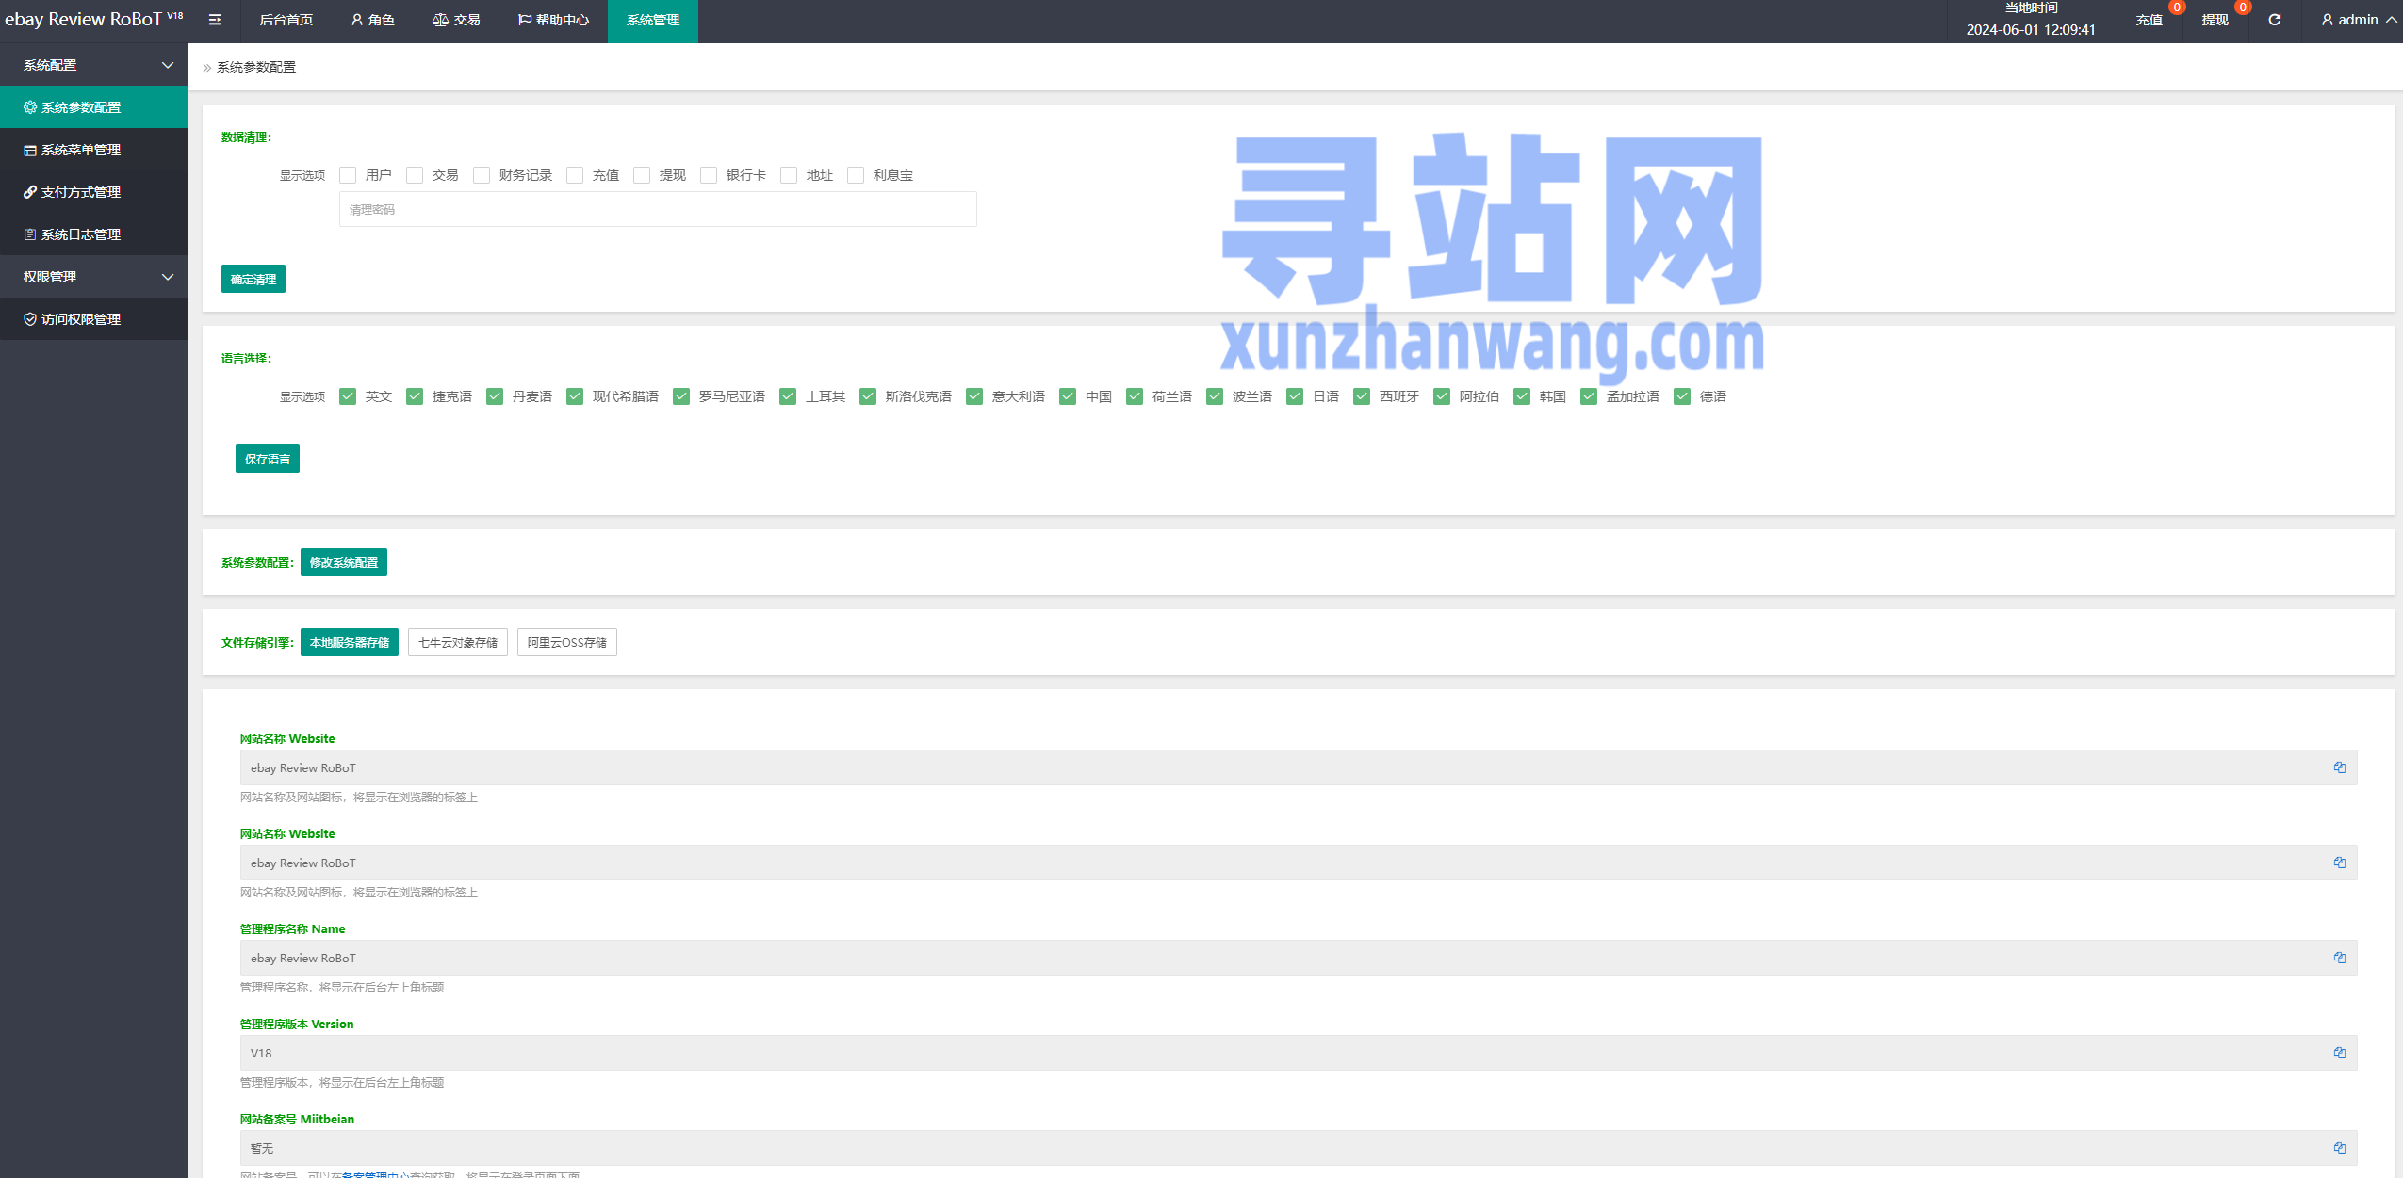Select 七牛云对象存储 storage engine
2403x1178 pixels.
click(x=458, y=642)
